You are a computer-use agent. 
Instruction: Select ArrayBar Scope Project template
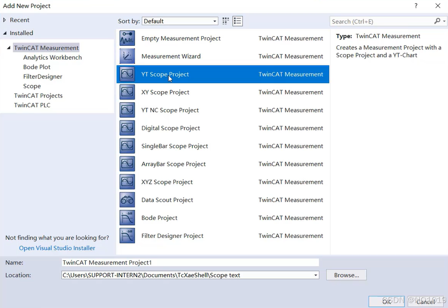click(x=223, y=164)
